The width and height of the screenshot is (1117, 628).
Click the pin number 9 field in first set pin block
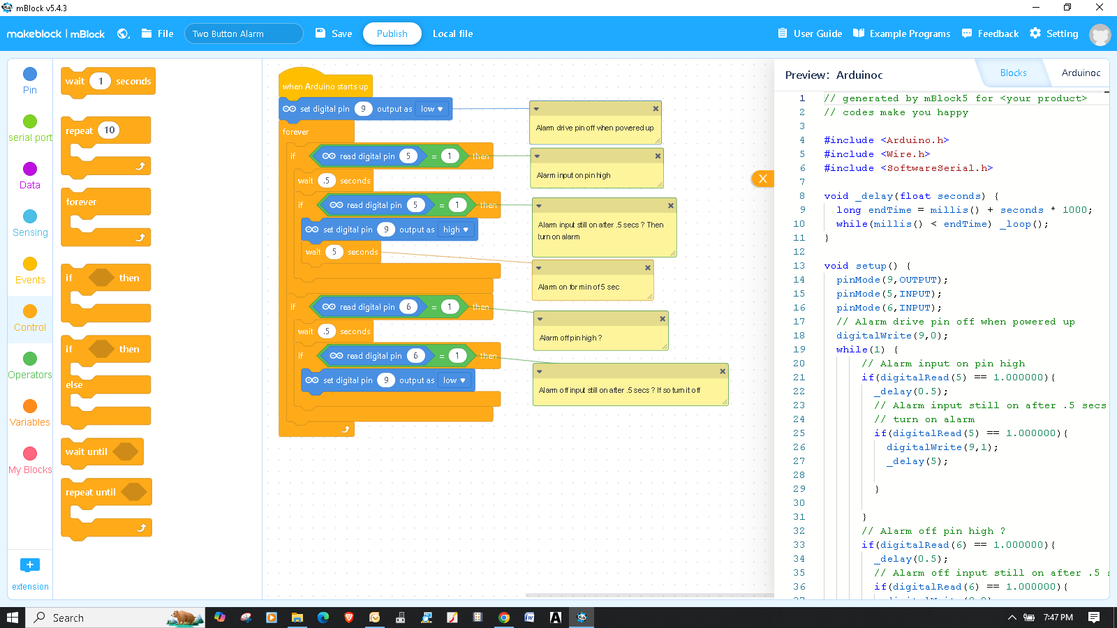coord(363,109)
